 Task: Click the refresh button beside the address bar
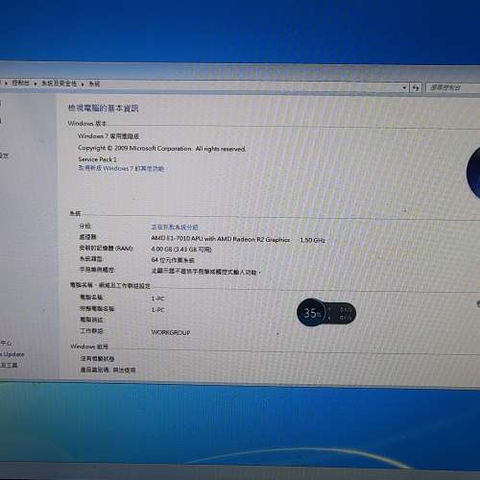coord(416,87)
